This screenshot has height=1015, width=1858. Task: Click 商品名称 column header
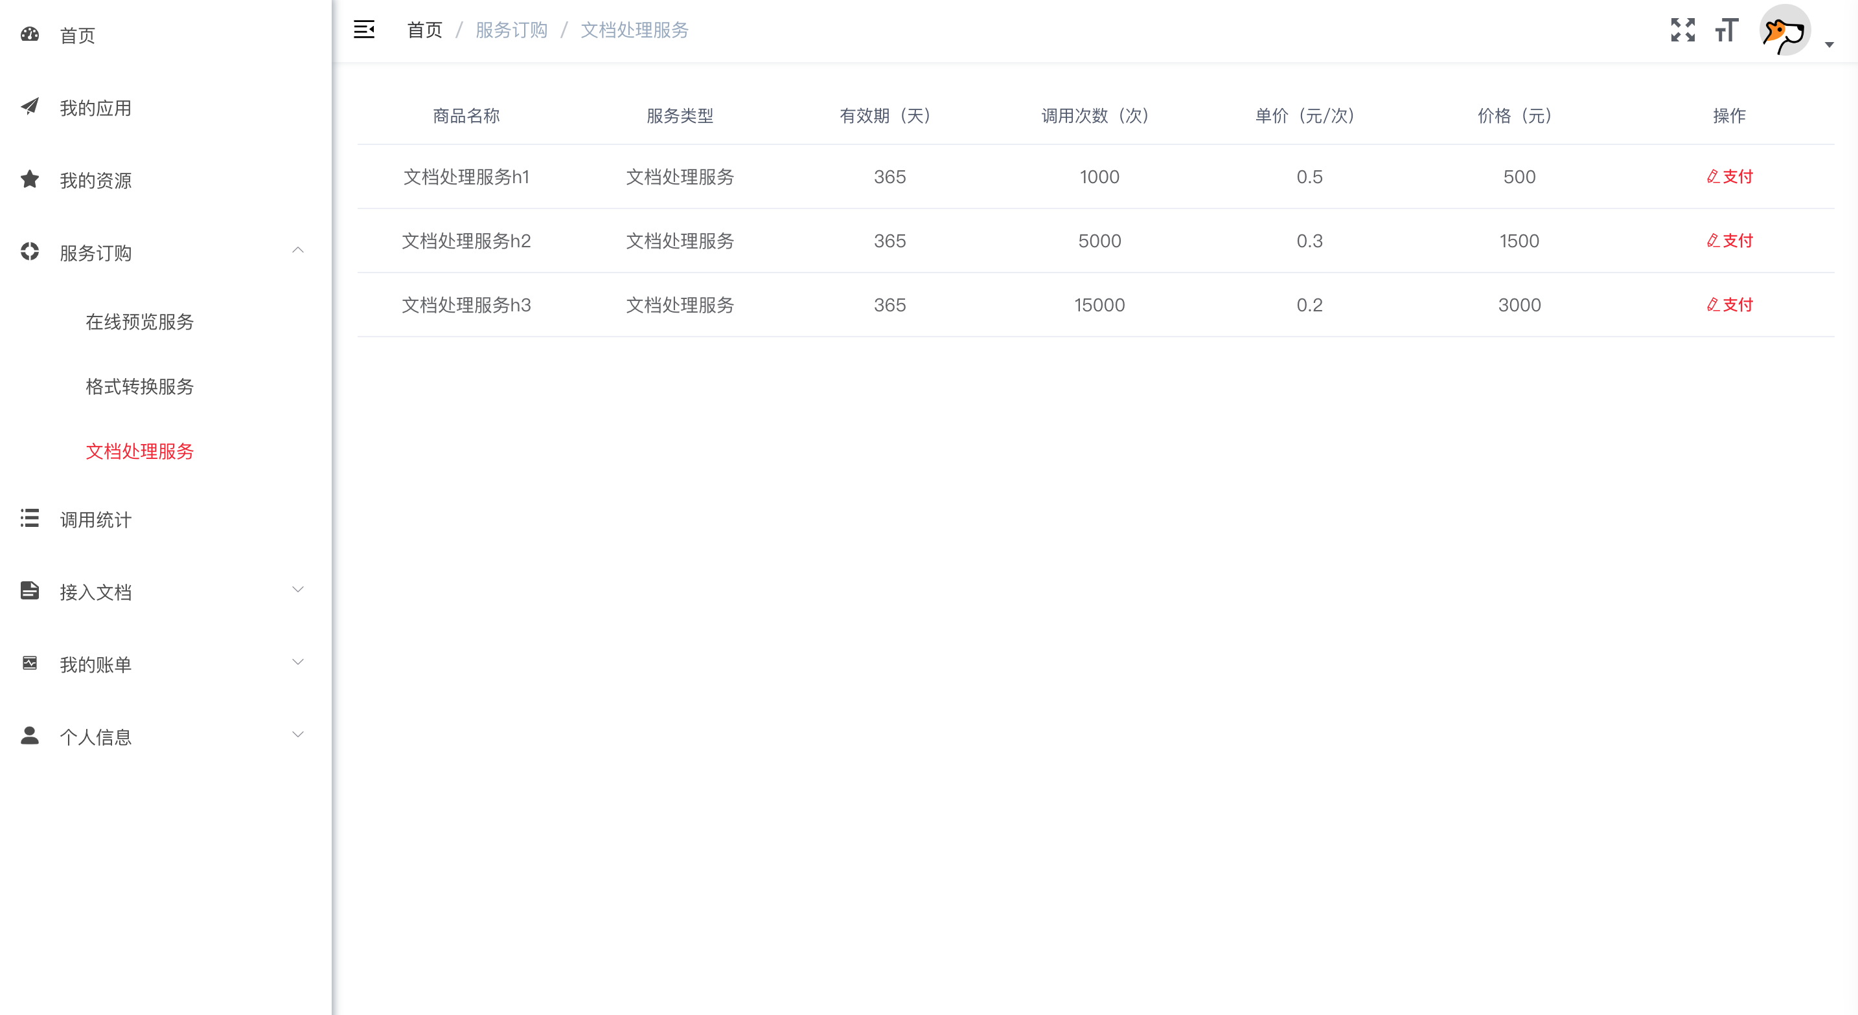point(466,115)
